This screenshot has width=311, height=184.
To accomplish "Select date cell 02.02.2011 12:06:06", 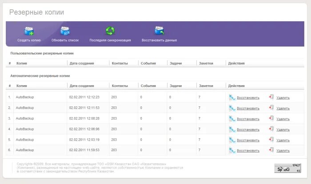I will [84, 129].
